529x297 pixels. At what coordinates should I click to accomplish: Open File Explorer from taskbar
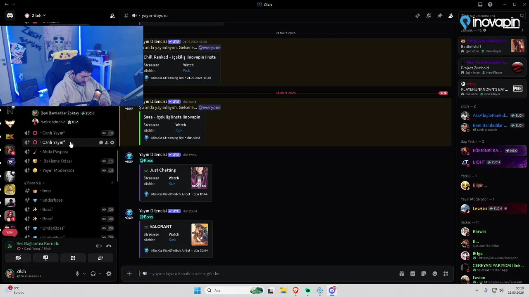coord(283,290)
